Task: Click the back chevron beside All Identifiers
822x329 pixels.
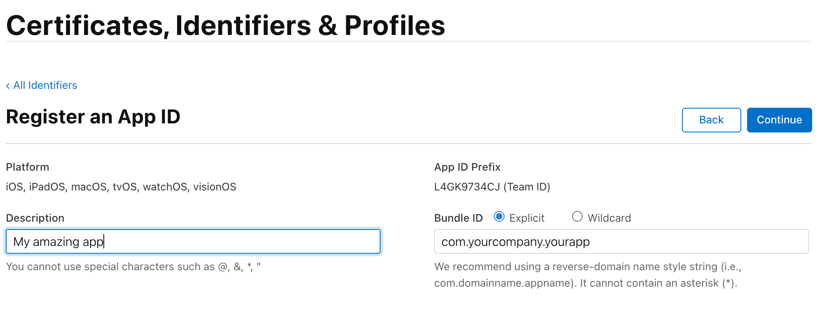Action: click(x=8, y=86)
